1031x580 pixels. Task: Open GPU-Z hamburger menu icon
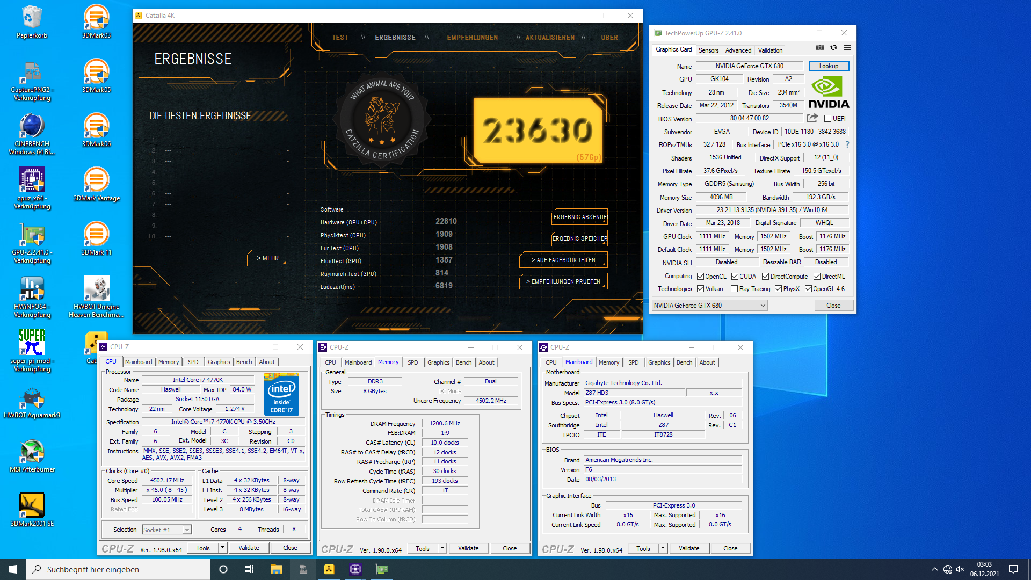pyautogui.click(x=847, y=48)
